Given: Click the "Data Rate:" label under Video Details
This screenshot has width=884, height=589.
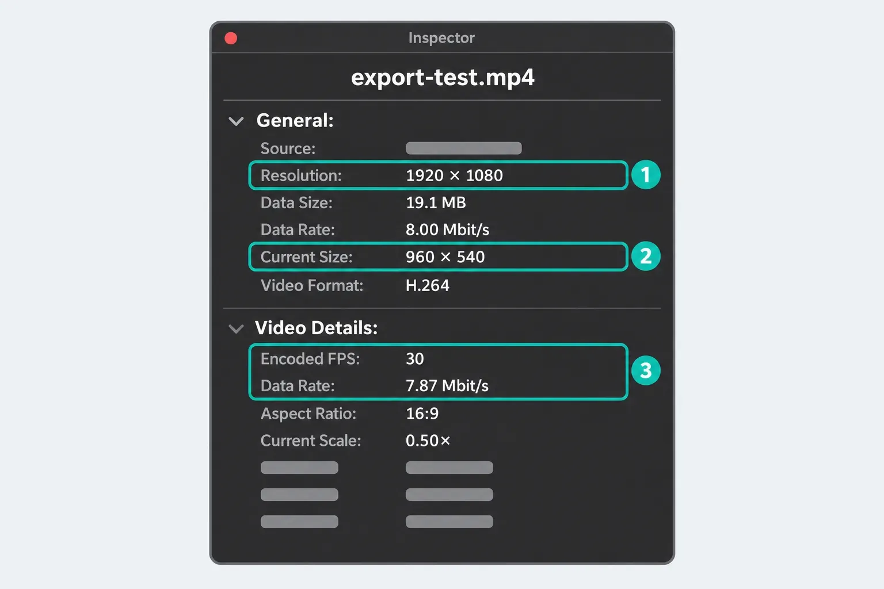Looking at the screenshot, I should coord(298,385).
